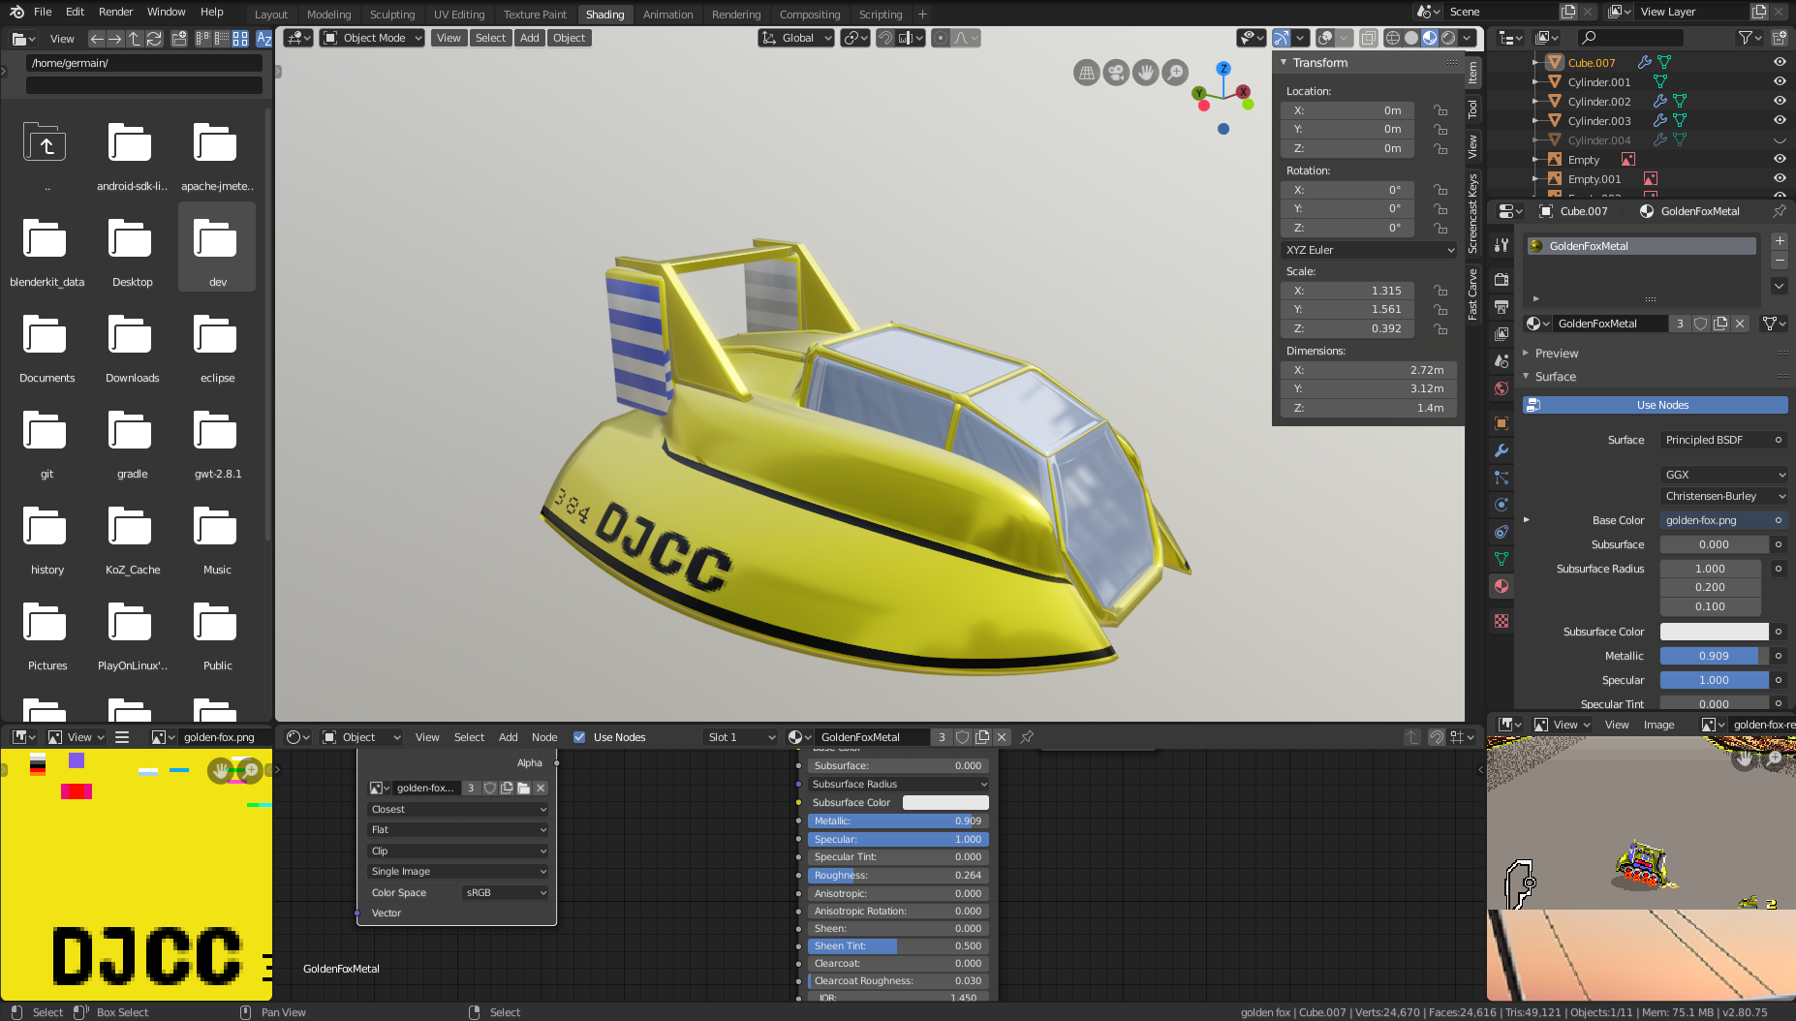Click the pan view hand icon

point(1146,73)
